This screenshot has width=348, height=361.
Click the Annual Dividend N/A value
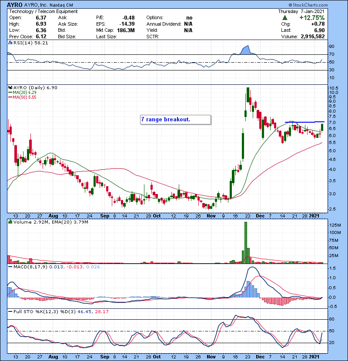[x=188, y=24]
